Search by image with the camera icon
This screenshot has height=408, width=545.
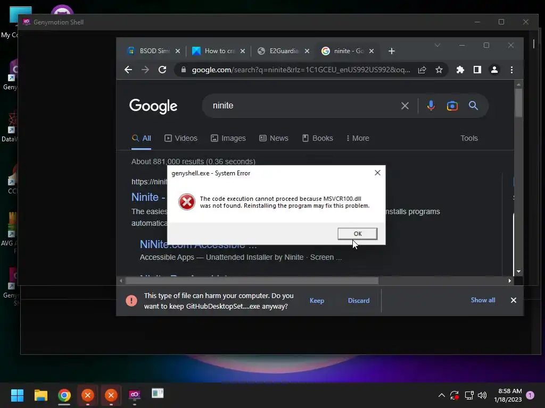click(452, 106)
